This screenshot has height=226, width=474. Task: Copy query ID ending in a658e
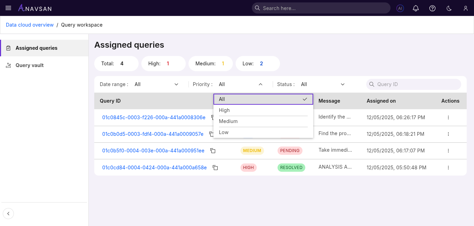click(x=215, y=168)
